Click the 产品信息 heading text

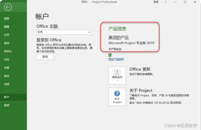[x=117, y=29]
